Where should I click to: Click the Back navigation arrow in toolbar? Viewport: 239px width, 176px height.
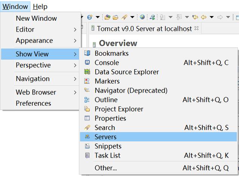[204, 17]
